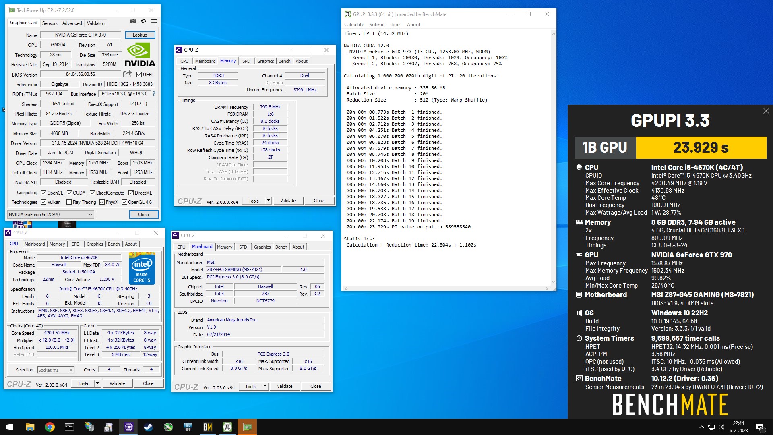Click GPUPI horizontal scrollbar right arrow

pyautogui.click(x=547, y=288)
